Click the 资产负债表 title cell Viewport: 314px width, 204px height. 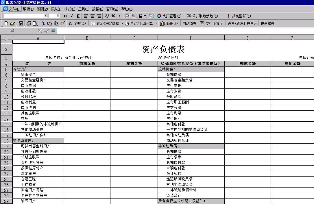(x=163, y=49)
